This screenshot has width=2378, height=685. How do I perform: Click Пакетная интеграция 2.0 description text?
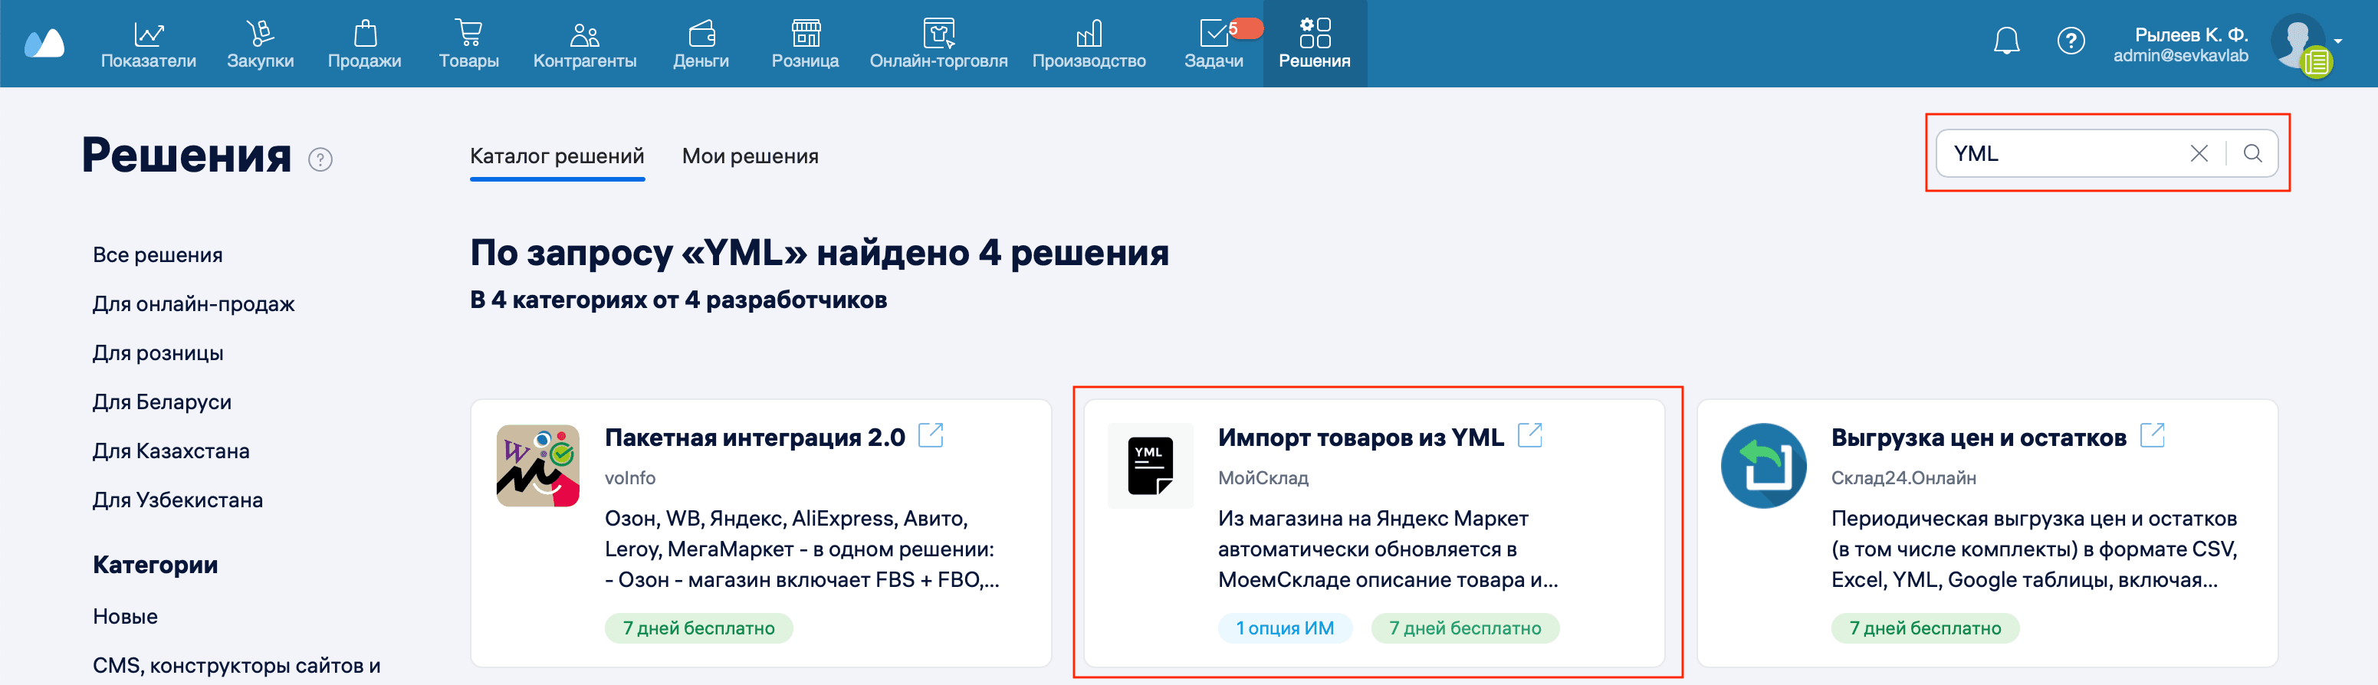pos(801,549)
